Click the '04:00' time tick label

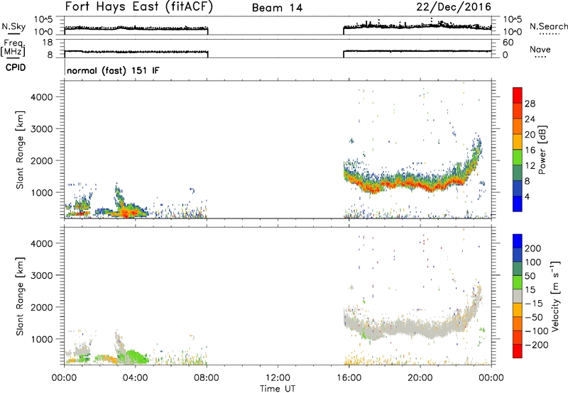pyautogui.click(x=136, y=378)
